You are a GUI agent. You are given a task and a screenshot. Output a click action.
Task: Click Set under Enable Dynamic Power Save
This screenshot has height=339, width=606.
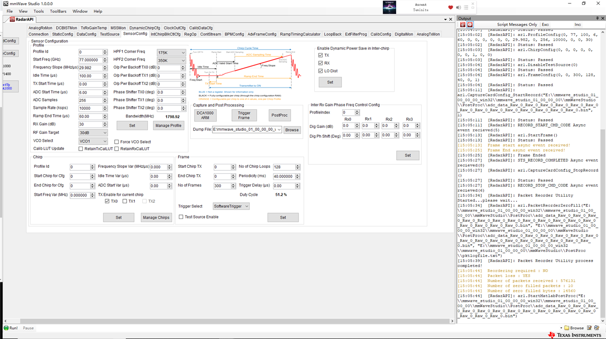pyautogui.click(x=330, y=82)
